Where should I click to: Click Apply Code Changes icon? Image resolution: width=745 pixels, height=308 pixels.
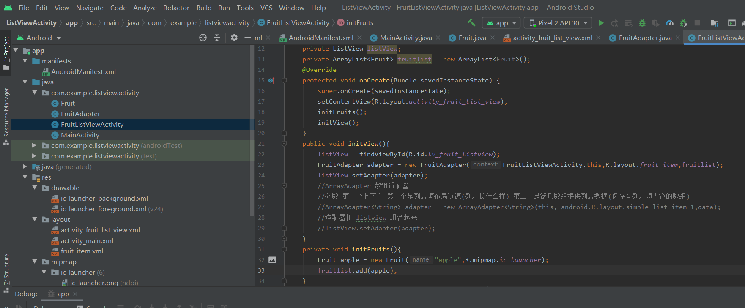point(629,23)
